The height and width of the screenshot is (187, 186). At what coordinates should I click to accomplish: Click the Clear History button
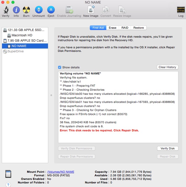point(167,67)
